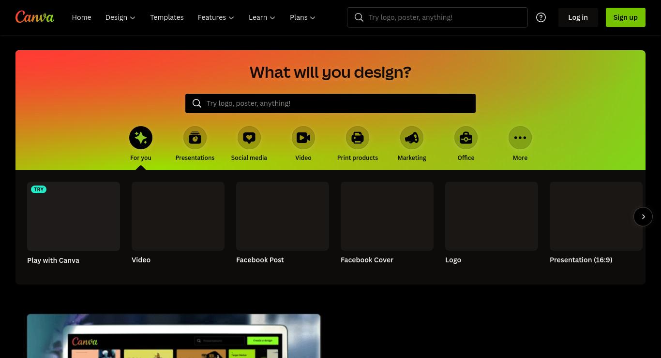Click the 'Facebook Cover' label
Viewport: 661px width, 358px height.
[367, 260]
